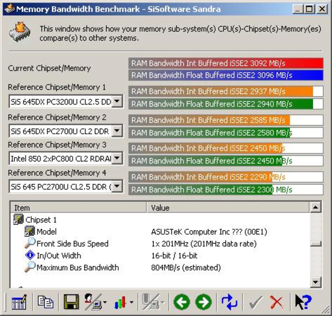
Task: Click the list scrollbar thumb
Action: [316, 244]
